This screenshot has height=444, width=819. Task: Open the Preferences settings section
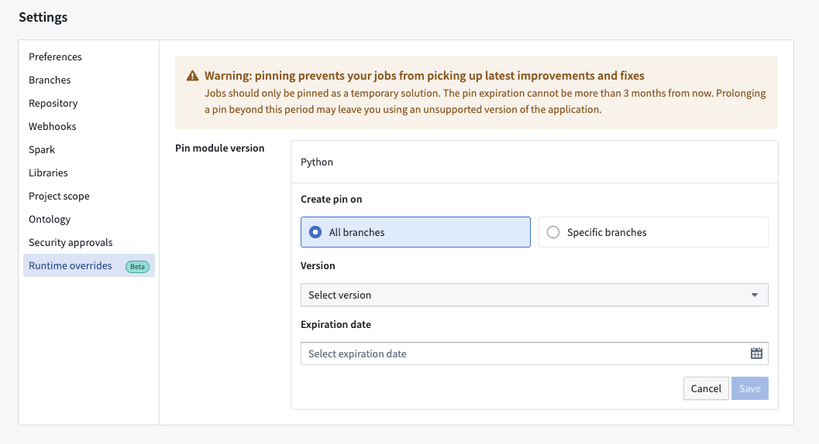(x=55, y=56)
